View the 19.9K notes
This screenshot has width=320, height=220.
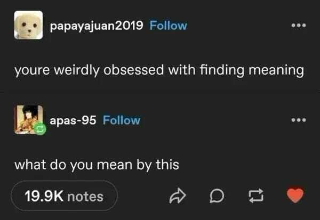[x=64, y=195]
